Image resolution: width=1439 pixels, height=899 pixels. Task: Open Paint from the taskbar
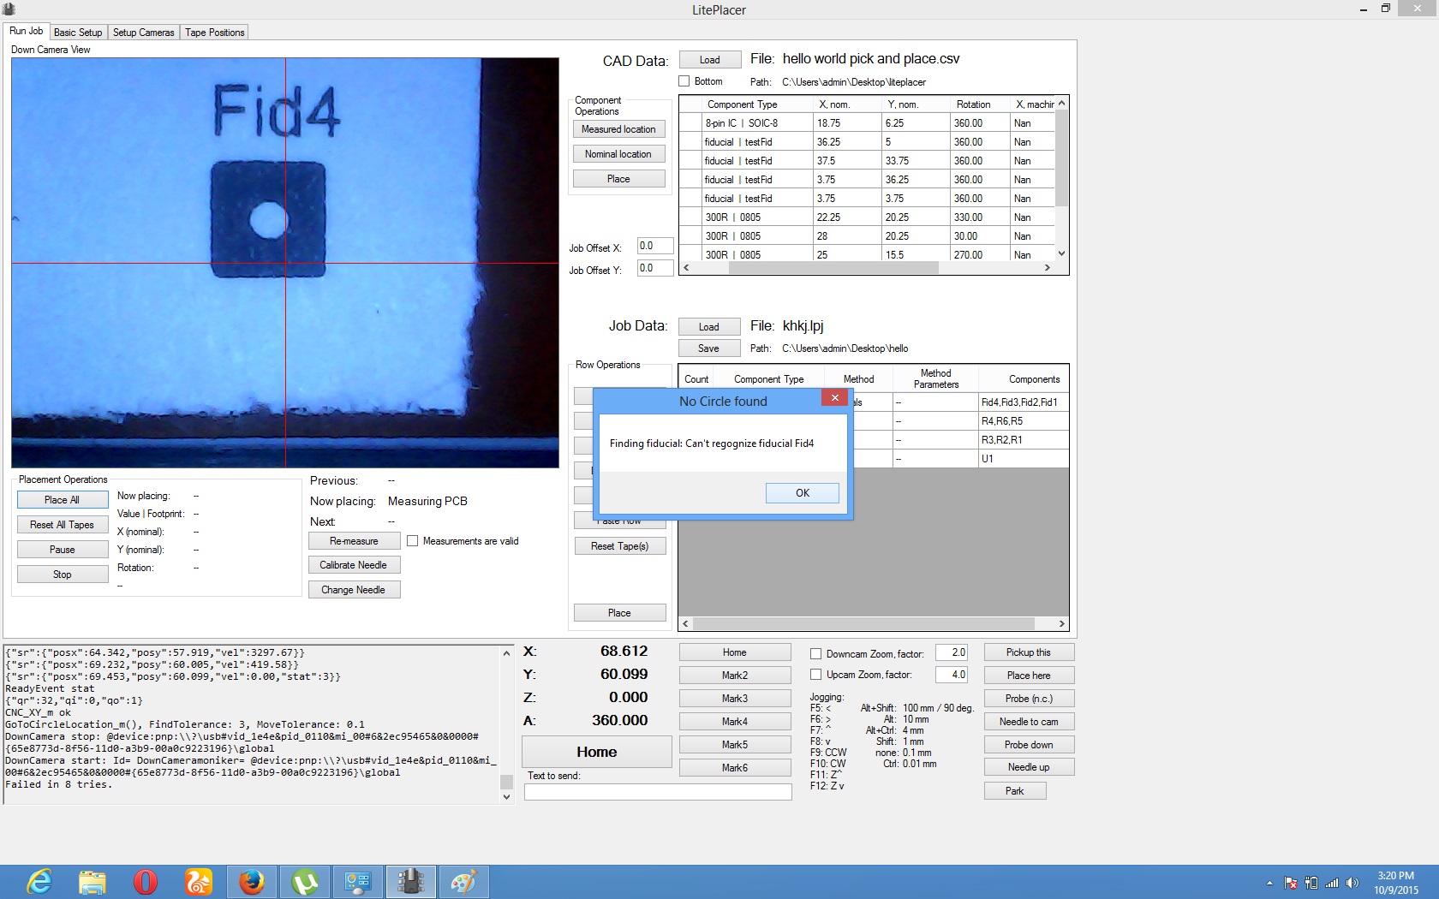464,881
